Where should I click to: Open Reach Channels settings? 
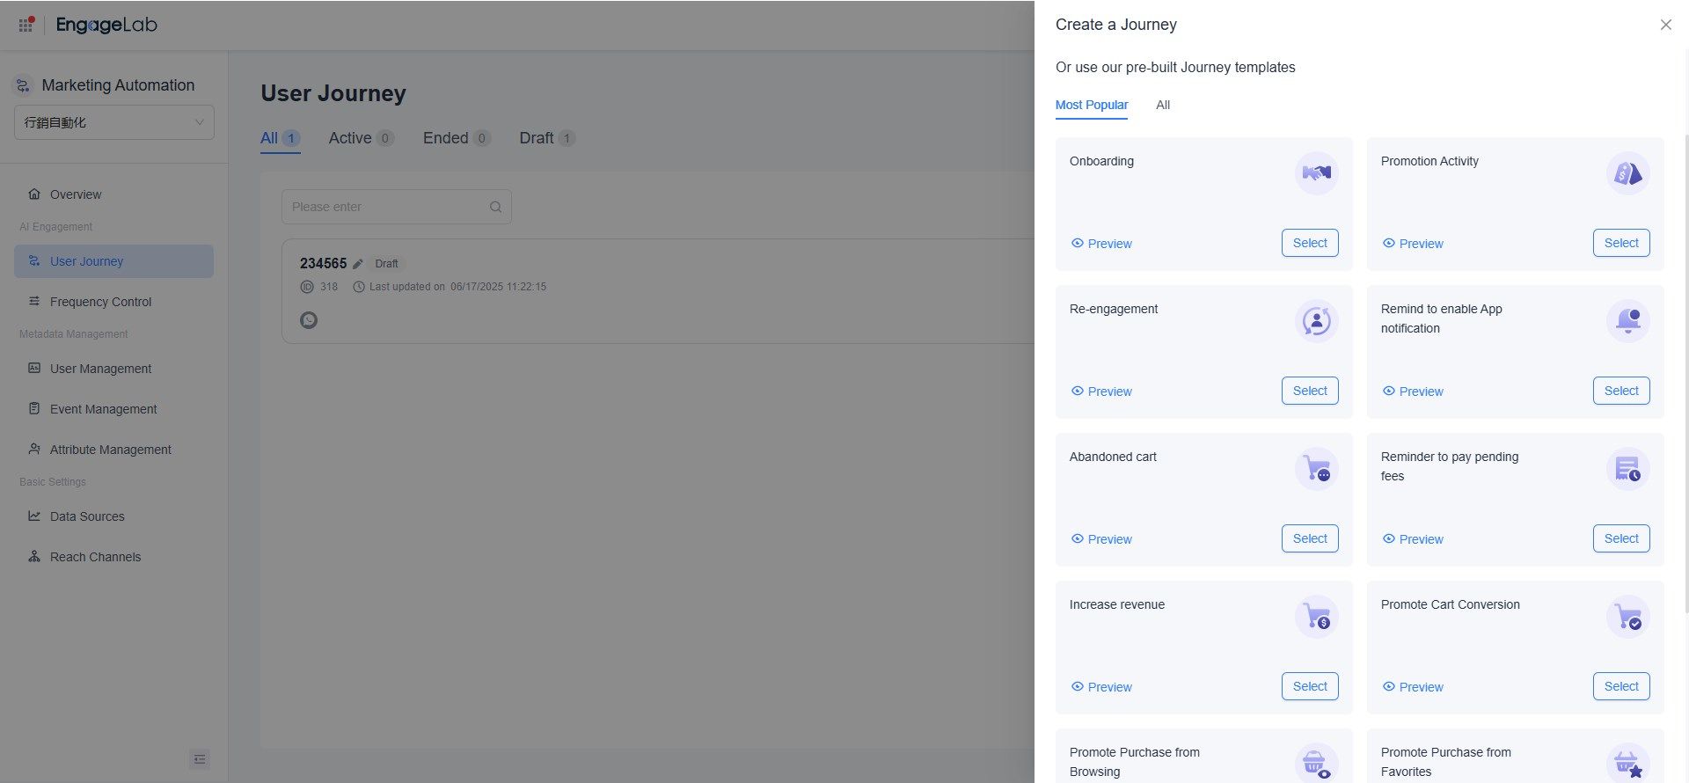tap(113, 557)
